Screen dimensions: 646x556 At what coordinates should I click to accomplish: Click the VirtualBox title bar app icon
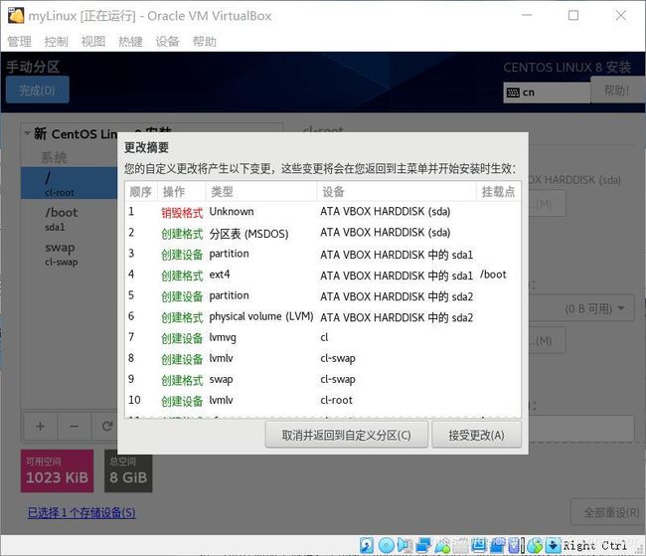[16, 15]
